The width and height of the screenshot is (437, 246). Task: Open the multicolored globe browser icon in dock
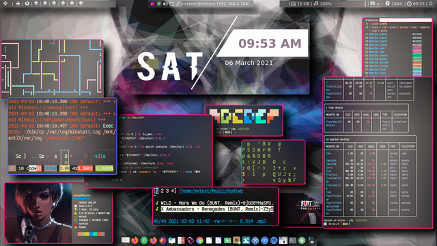199,241
